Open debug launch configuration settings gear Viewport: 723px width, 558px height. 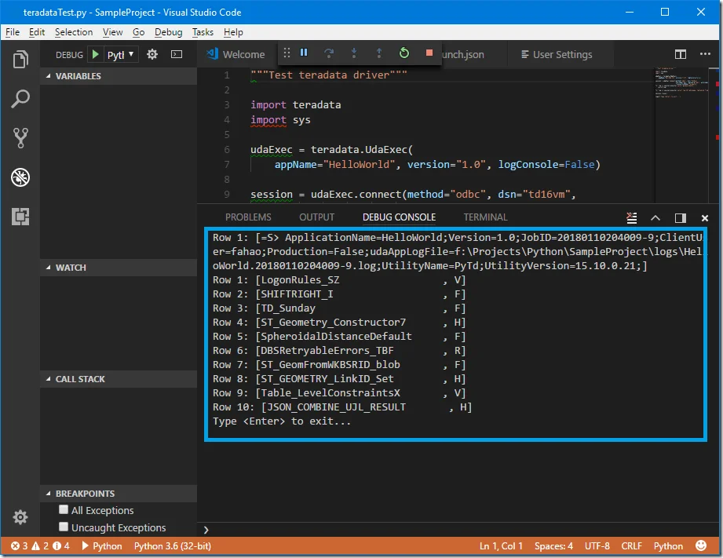click(152, 54)
